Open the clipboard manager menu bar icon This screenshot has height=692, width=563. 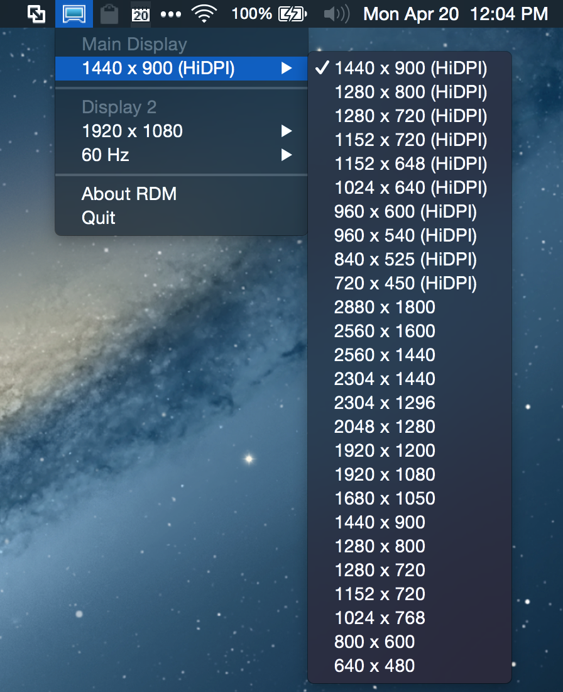(108, 13)
